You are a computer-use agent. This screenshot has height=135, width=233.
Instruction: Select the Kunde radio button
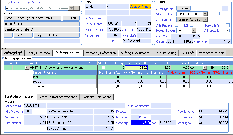(8, 2)
